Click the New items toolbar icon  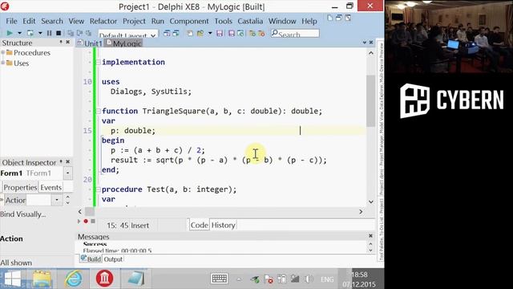click(x=190, y=33)
